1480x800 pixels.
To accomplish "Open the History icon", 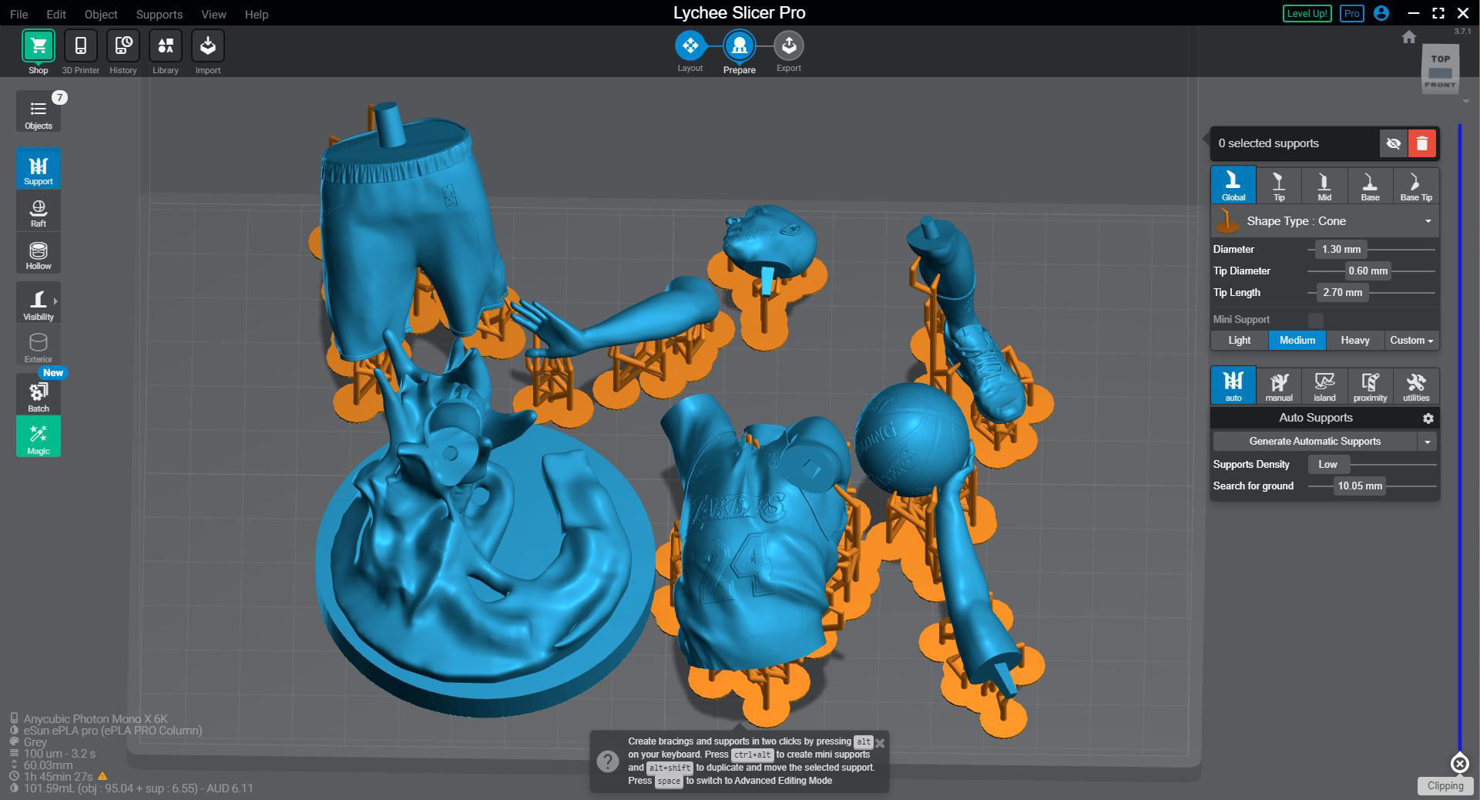I will coord(122,46).
